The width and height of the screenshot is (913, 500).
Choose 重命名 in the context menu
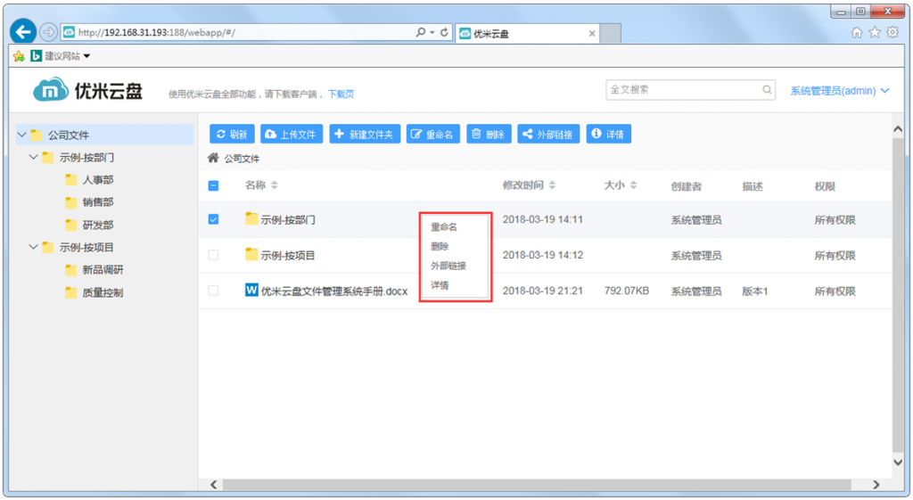pyautogui.click(x=444, y=227)
